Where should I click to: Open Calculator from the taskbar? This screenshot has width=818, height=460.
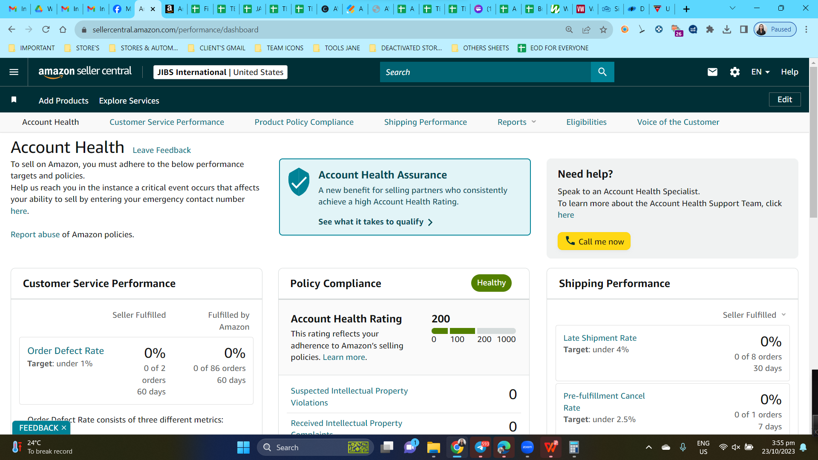pos(574,447)
